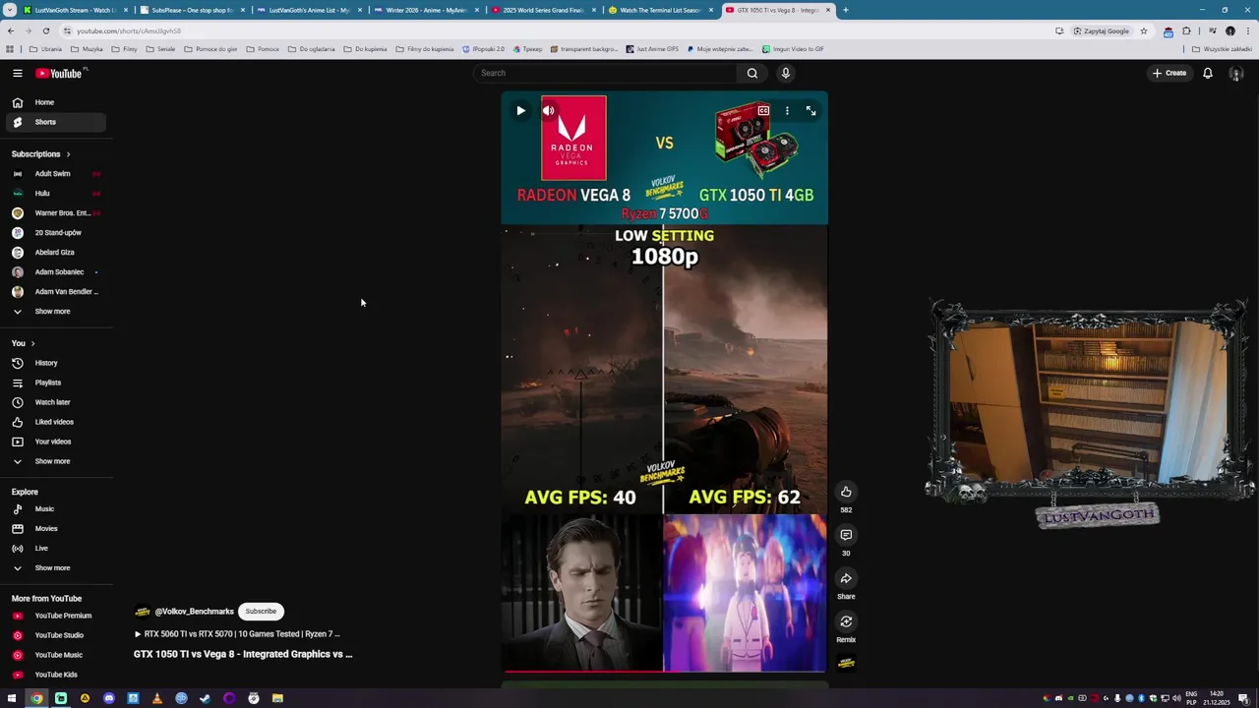This screenshot has height=708, width=1259.
Task: Open a new browser tab
Action: [x=845, y=10]
